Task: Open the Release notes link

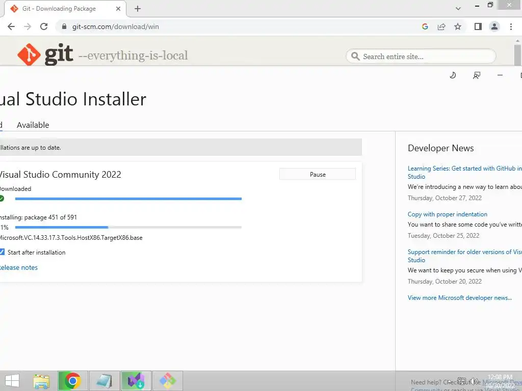Action: (x=19, y=268)
